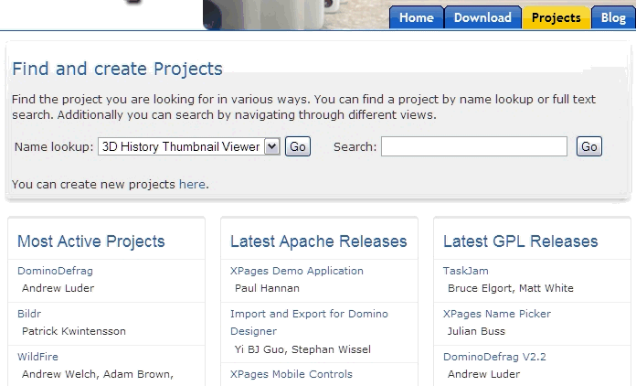This screenshot has width=636, height=386.
Task: Switch to the Download tab
Action: 482,18
